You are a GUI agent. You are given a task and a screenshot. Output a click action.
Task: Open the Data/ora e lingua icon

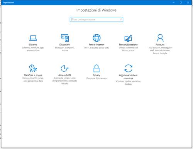pos(33,68)
